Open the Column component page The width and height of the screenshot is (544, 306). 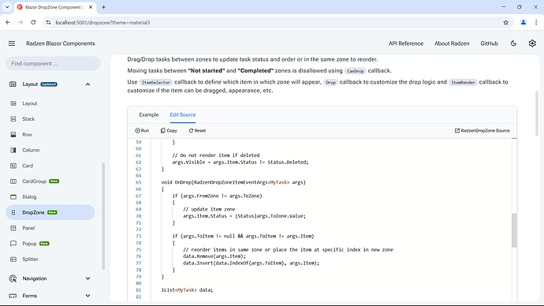click(31, 150)
